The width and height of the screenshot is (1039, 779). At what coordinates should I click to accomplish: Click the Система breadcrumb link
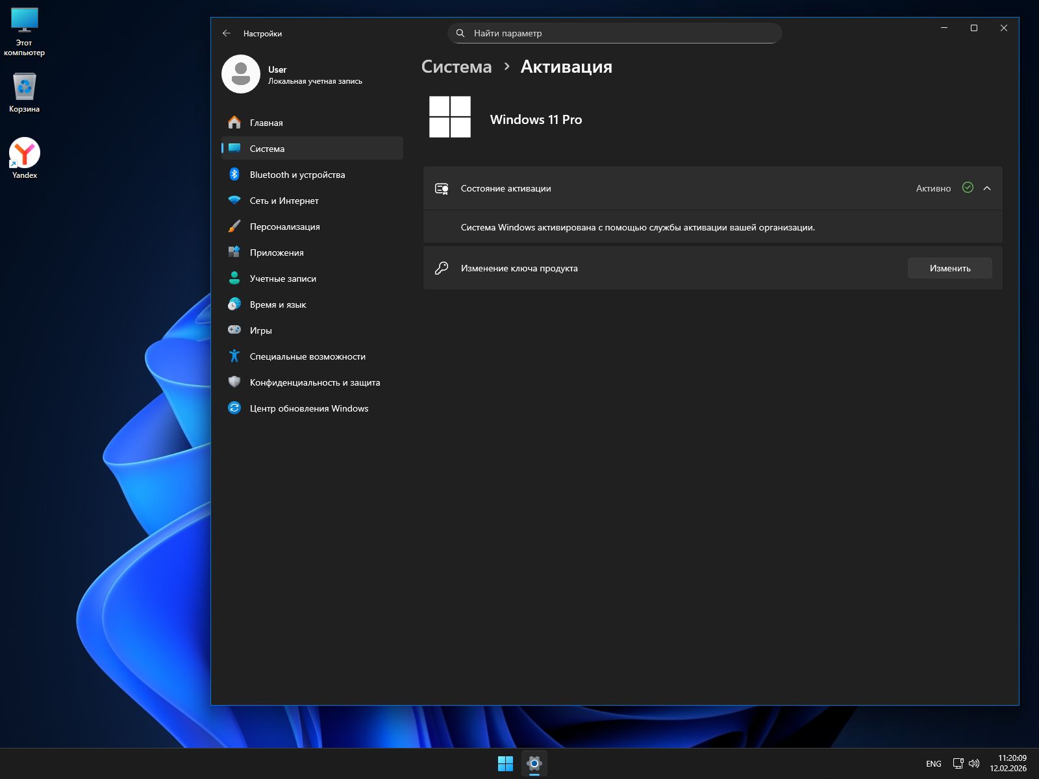[x=457, y=67]
